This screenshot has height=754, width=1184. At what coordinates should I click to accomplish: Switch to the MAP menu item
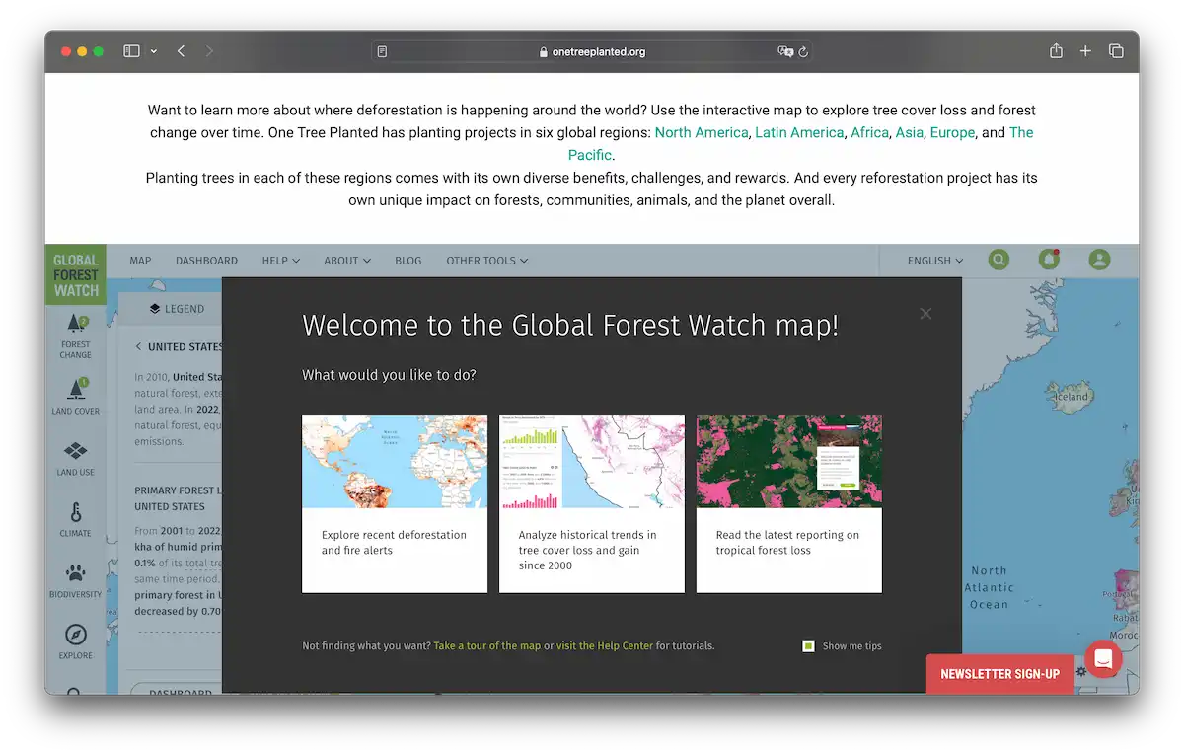140,260
